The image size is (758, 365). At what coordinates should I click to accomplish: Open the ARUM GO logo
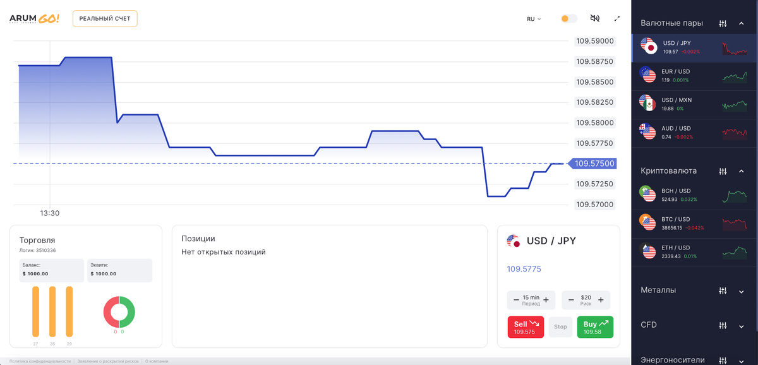[34, 18]
